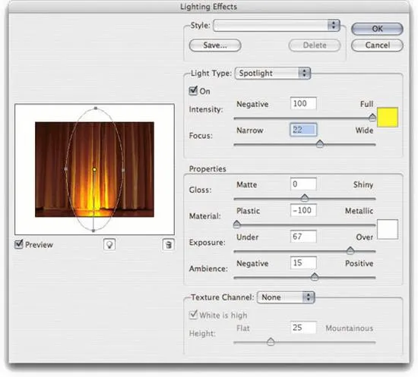Image resolution: width=418 pixels, height=377 pixels.
Task: Open the white material color swatch
Action: coord(388,229)
